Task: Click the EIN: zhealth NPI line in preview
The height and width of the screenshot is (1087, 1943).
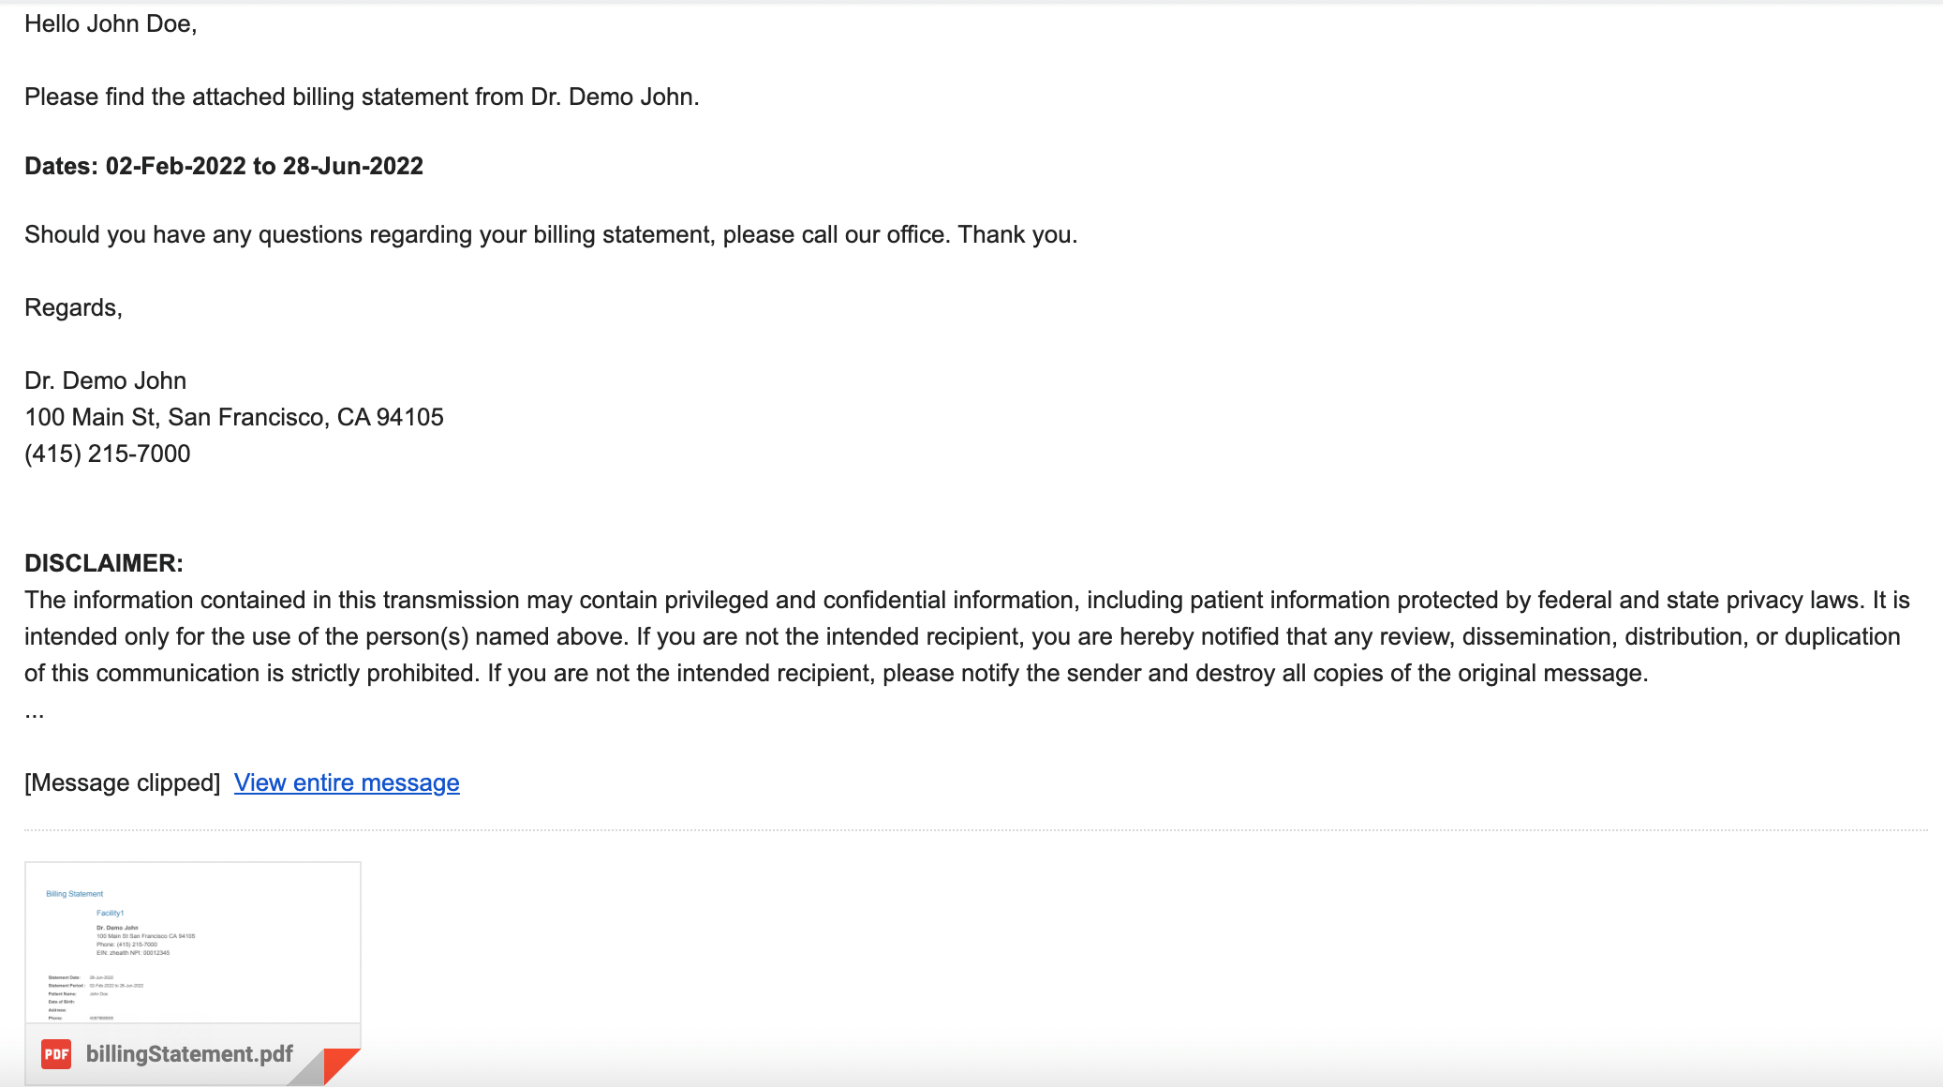Action: tap(131, 954)
